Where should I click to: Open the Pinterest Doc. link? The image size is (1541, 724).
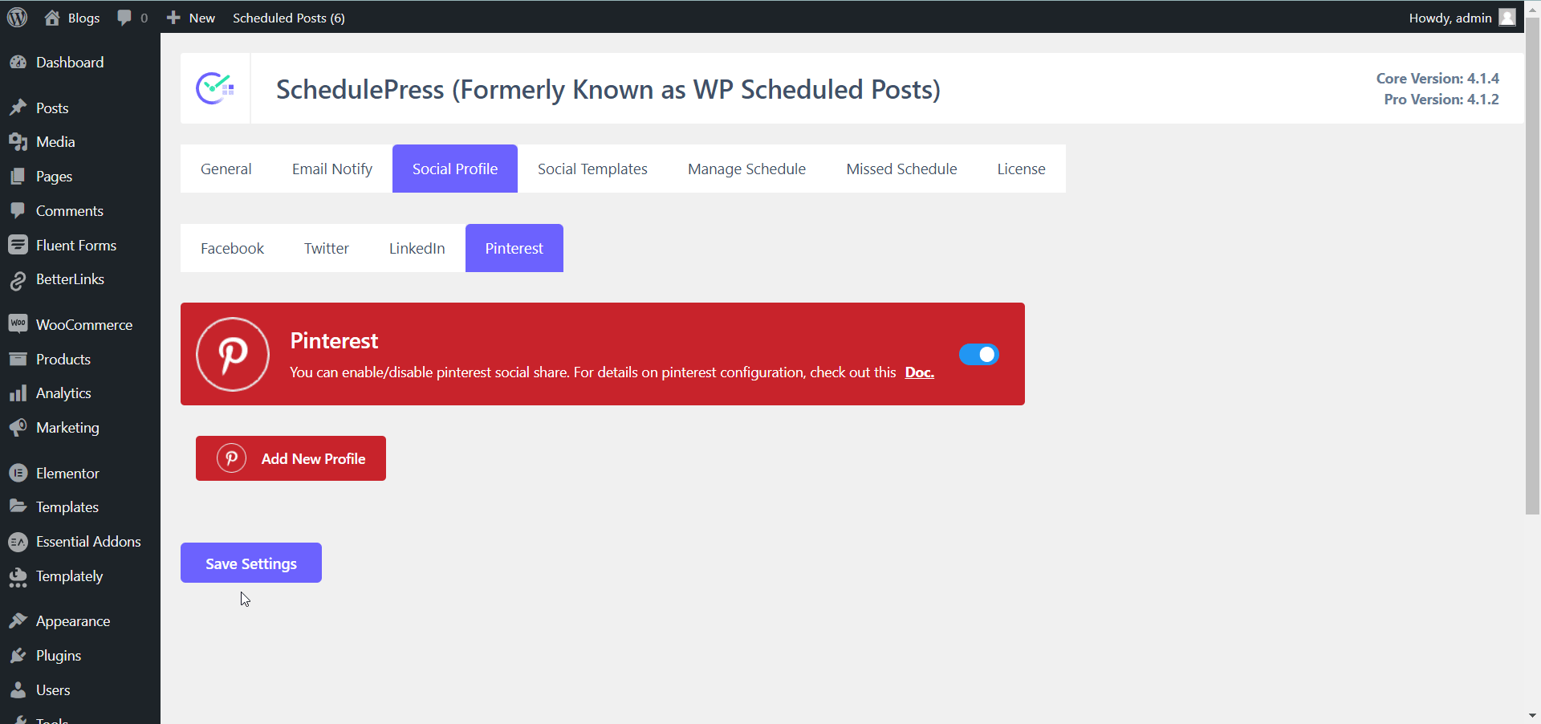click(920, 372)
